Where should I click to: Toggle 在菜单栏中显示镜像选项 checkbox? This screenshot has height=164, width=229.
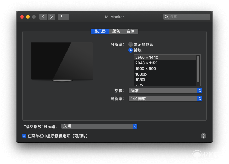(x=24, y=136)
